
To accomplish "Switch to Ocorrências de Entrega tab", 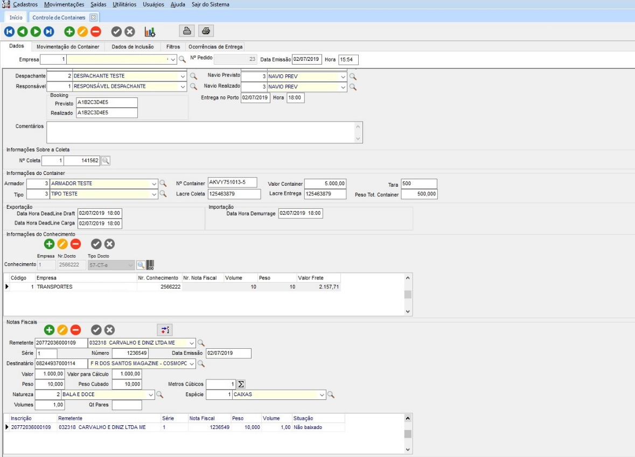I will pos(215,47).
